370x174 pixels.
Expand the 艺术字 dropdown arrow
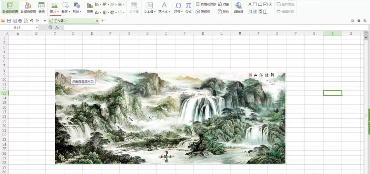coord(170,11)
